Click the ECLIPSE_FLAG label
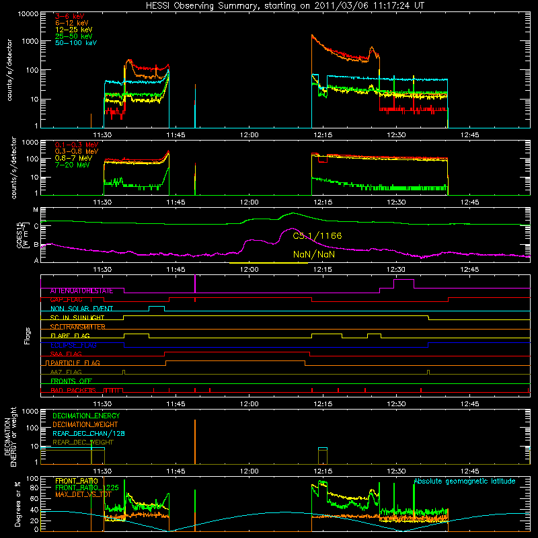This screenshot has height=538, width=538. click(73, 345)
